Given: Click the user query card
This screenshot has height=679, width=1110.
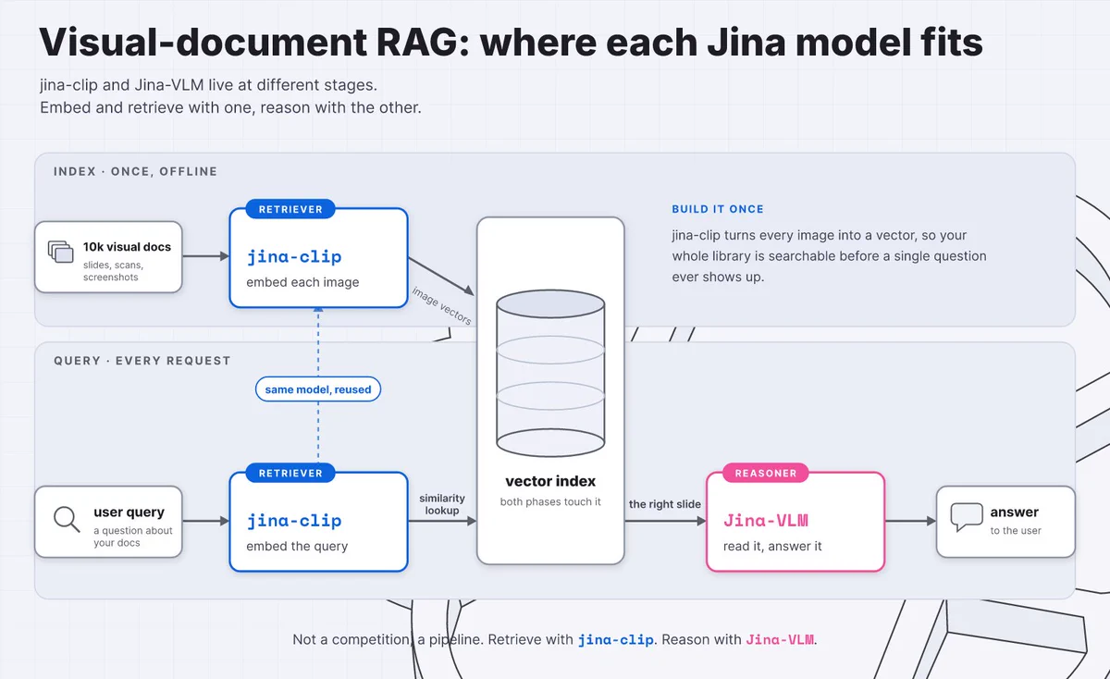Looking at the screenshot, I should [x=108, y=522].
